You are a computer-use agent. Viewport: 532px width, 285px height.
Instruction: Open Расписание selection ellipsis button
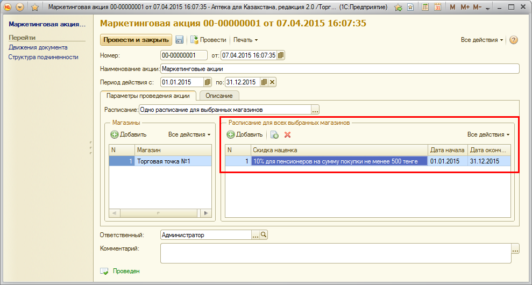point(315,110)
